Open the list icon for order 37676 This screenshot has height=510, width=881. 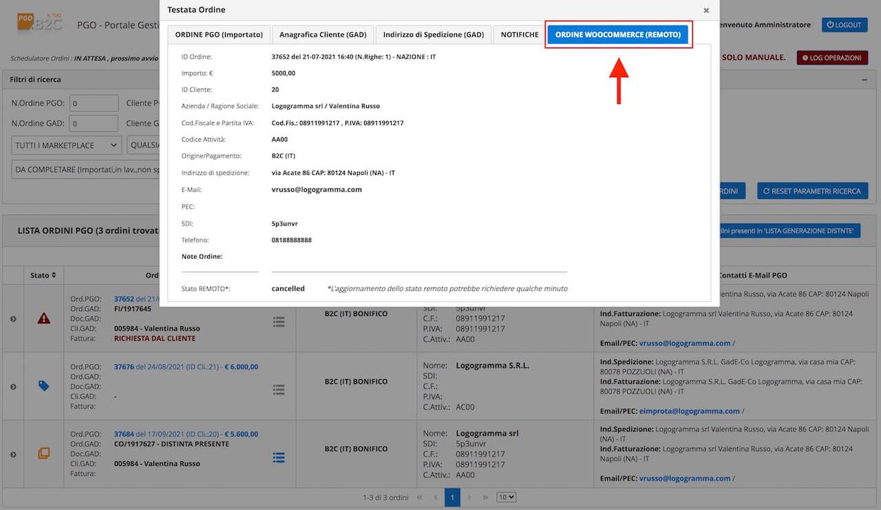tap(279, 390)
